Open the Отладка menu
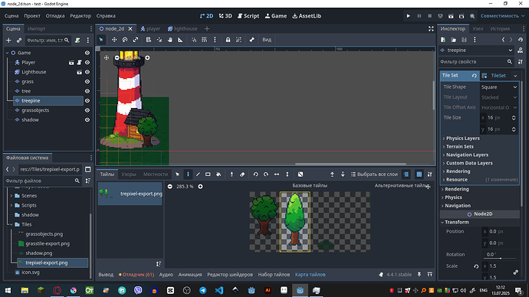 coord(55,16)
